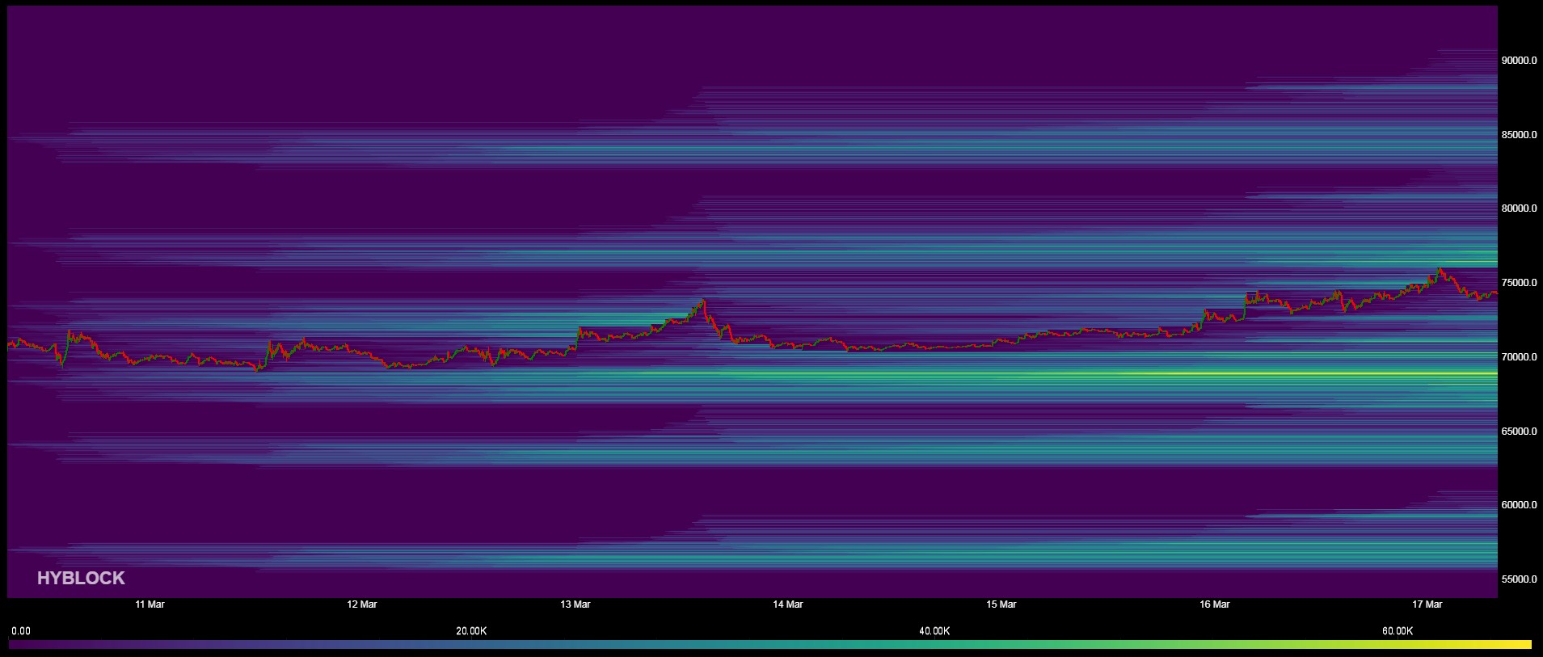Image resolution: width=1543 pixels, height=657 pixels.
Task: Click the 90000.0 price axis label
Action: [1519, 61]
